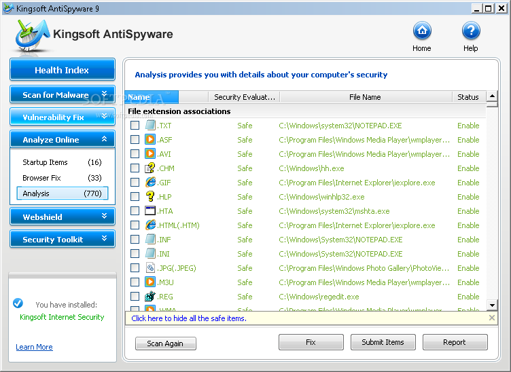The width and height of the screenshot is (511, 372).
Task: Click the Kingsoft AntiSpyware broom logo
Action: 31,35
